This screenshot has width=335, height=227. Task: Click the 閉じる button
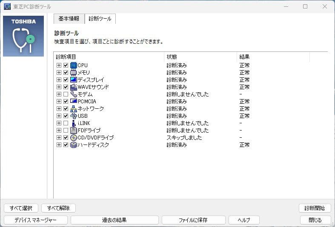(315, 220)
